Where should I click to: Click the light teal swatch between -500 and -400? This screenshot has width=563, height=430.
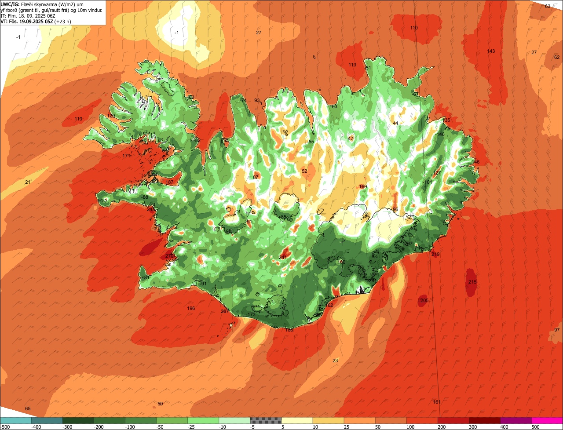(x=16, y=420)
